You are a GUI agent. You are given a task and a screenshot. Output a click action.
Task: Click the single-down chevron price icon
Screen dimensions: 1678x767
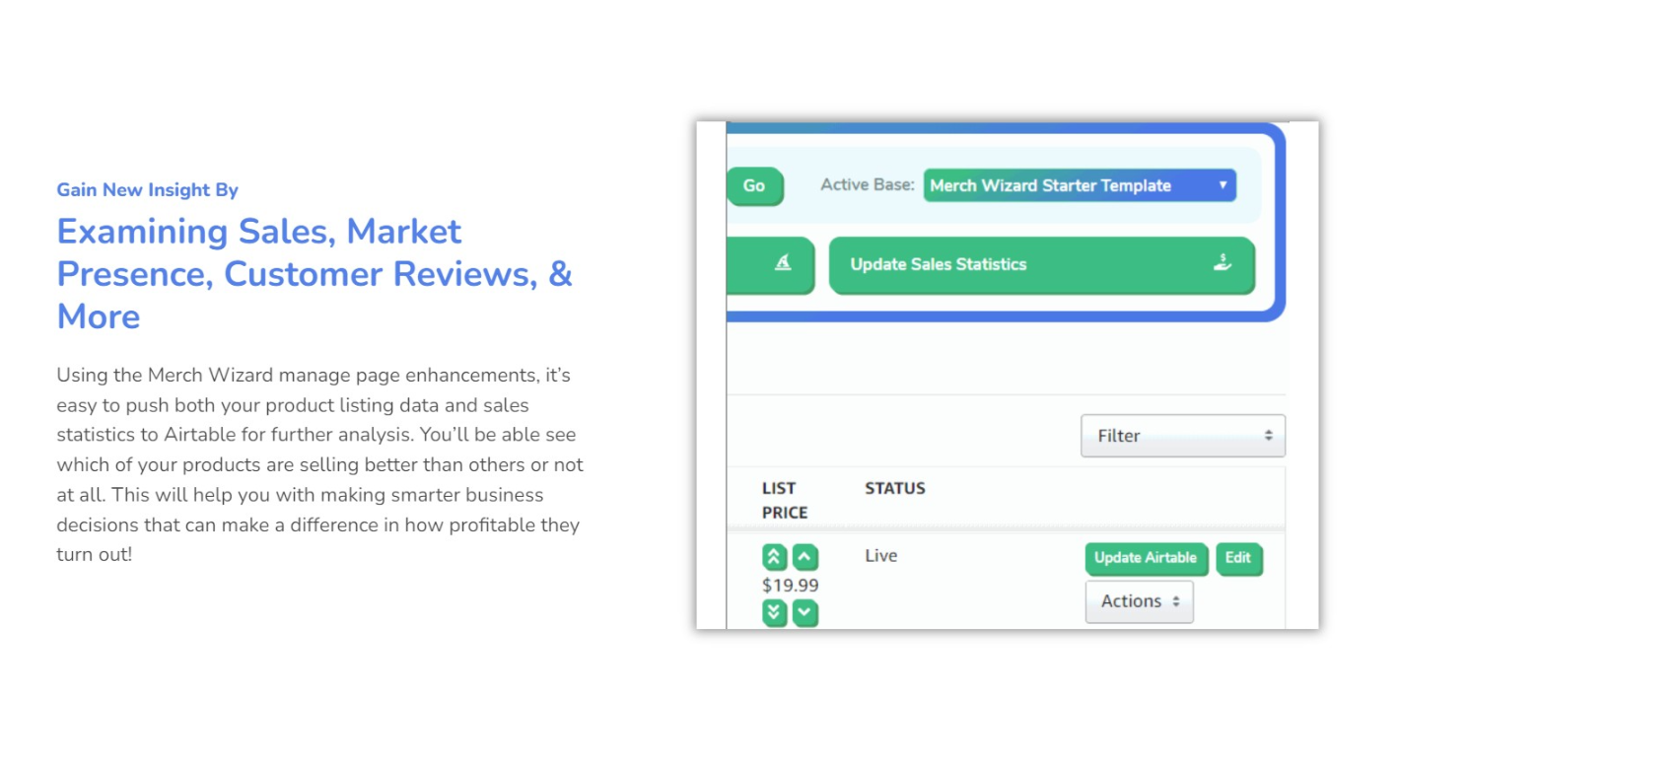point(805,612)
